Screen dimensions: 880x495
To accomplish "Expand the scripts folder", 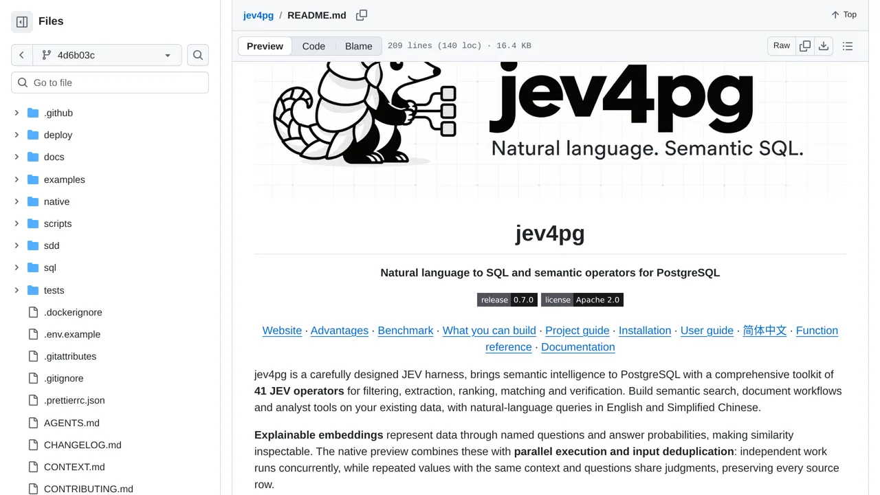I will click(x=16, y=223).
